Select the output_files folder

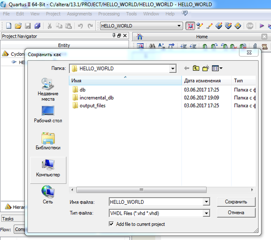[x=92, y=106]
